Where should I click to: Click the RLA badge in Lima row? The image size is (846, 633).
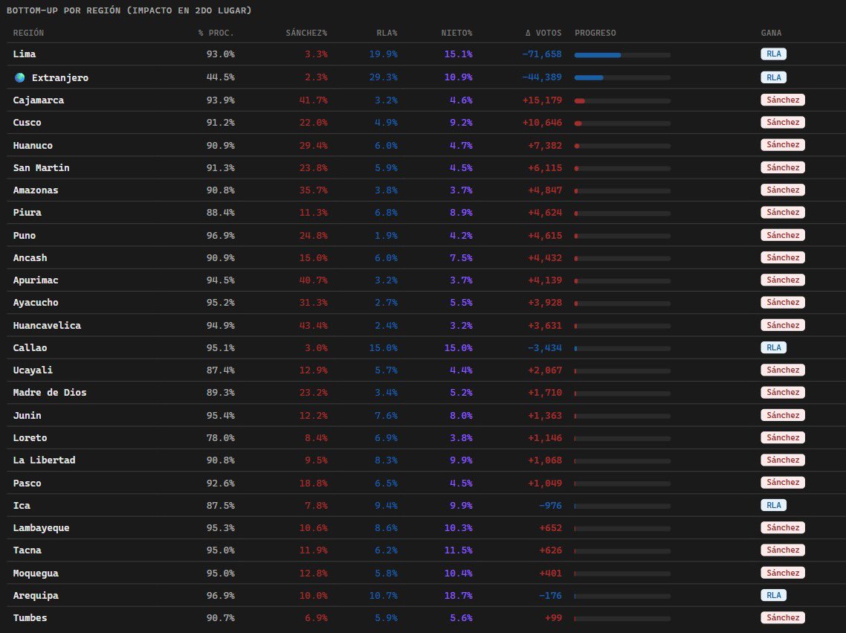pyautogui.click(x=773, y=54)
